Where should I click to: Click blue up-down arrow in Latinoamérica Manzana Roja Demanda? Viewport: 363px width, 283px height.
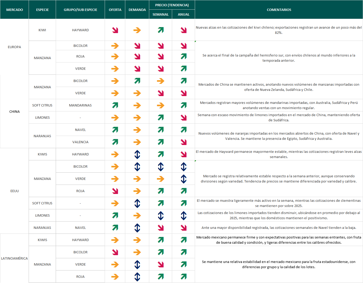tap(137, 277)
